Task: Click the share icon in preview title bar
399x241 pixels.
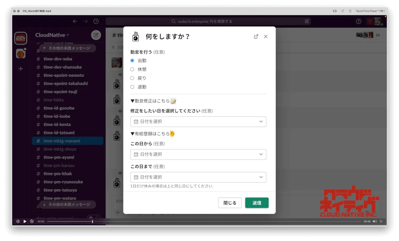Action: coord(350,11)
